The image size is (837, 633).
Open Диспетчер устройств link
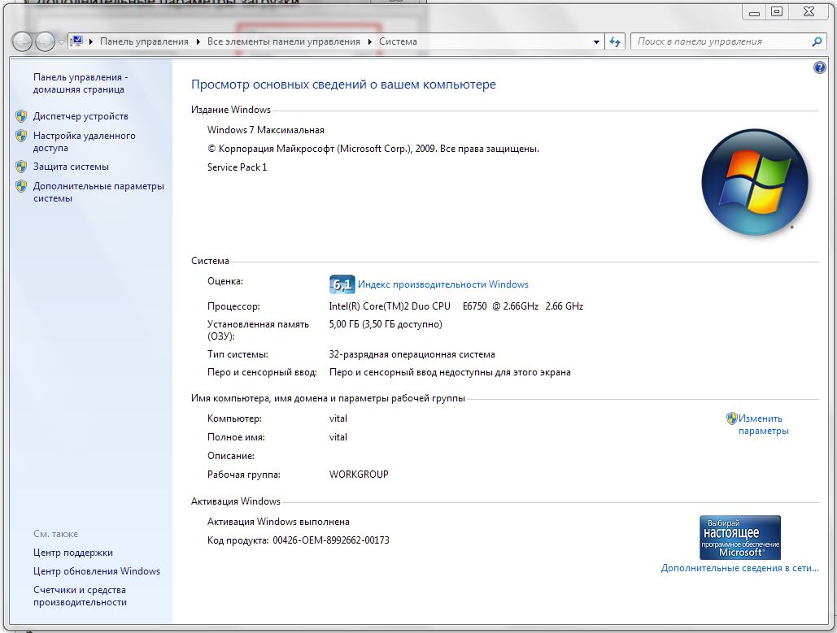click(81, 115)
